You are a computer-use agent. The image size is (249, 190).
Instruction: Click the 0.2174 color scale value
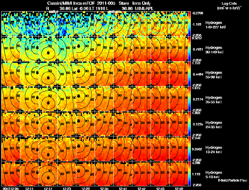click(198, 99)
